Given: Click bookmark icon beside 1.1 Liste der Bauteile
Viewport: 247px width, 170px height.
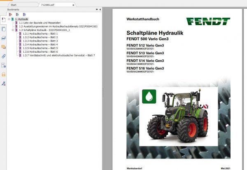Looking at the screenshot, I should click(16, 23).
